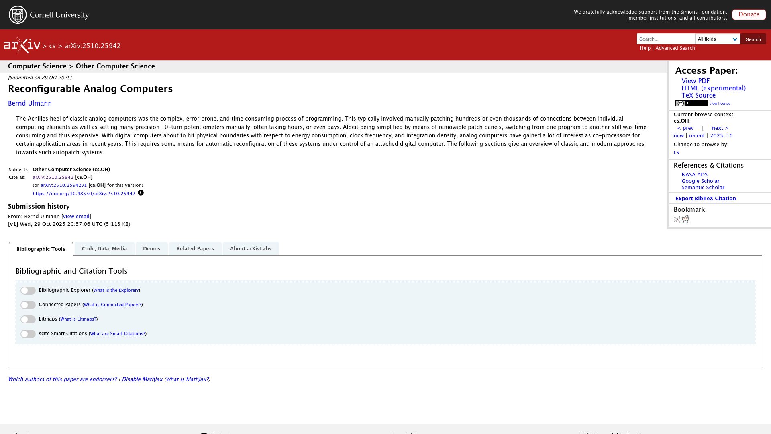Screen dimensions: 771x434
Task: Open NASA ADS reference link
Action: pyautogui.click(x=694, y=175)
